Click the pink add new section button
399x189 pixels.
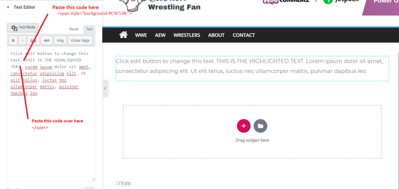(244, 126)
